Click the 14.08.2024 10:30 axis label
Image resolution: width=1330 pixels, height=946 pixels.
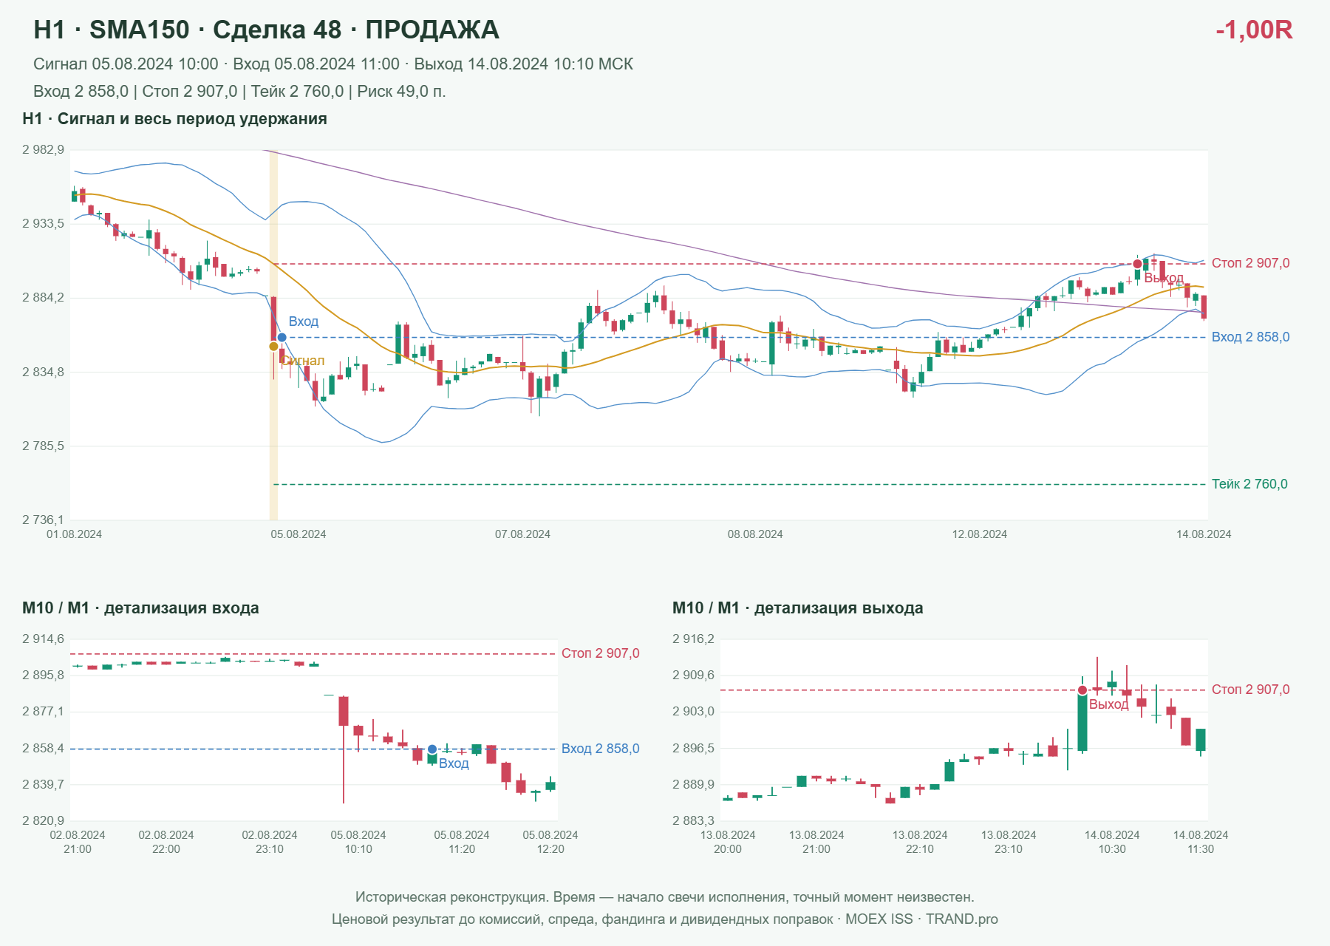click(1112, 842)
